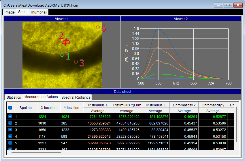
Task: Click cell value 33.320424
Action: pyautogui.click(x=160, y=130)
